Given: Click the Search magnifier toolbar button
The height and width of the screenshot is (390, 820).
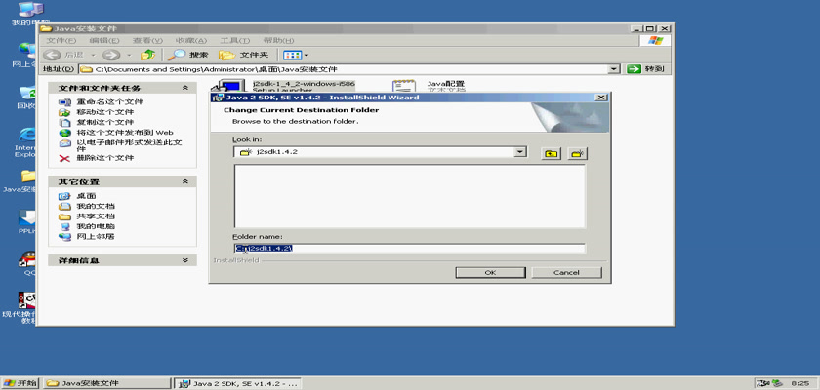Looking at the screenshot, I should tap(187, 55).
